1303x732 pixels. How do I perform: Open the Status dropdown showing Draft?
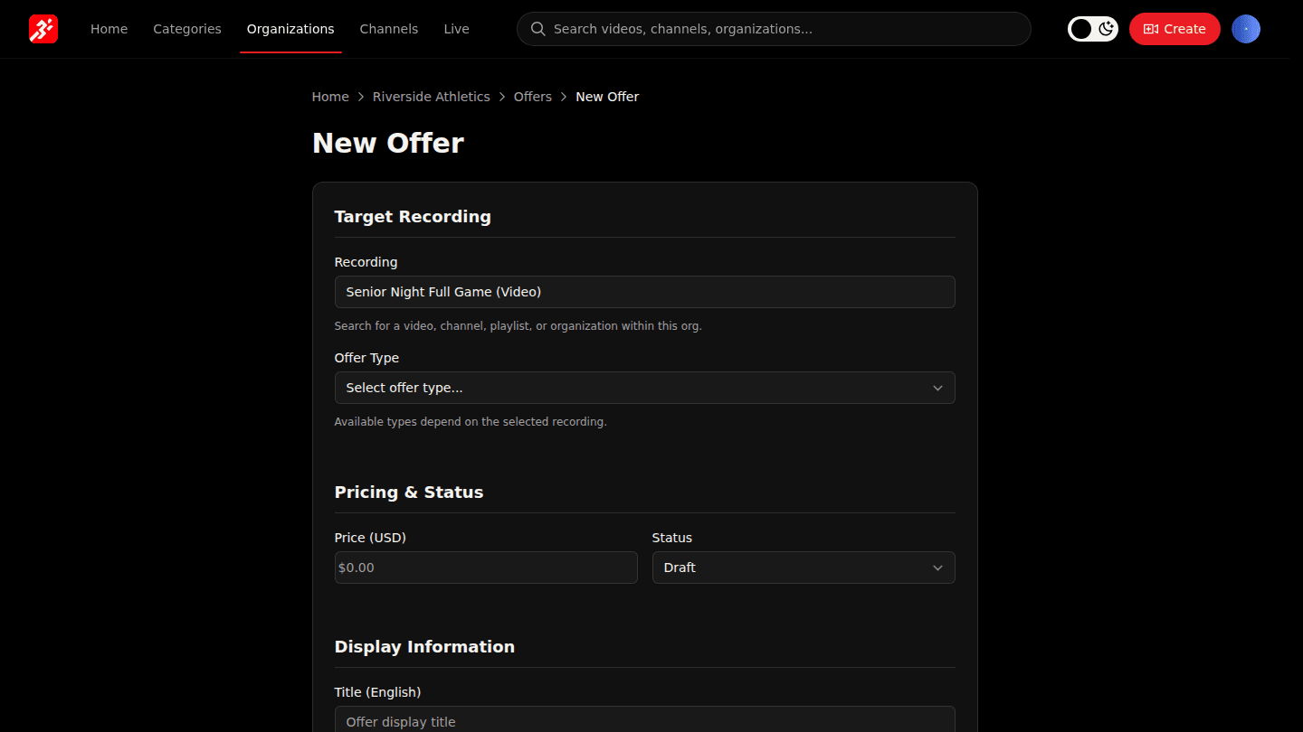804,568
